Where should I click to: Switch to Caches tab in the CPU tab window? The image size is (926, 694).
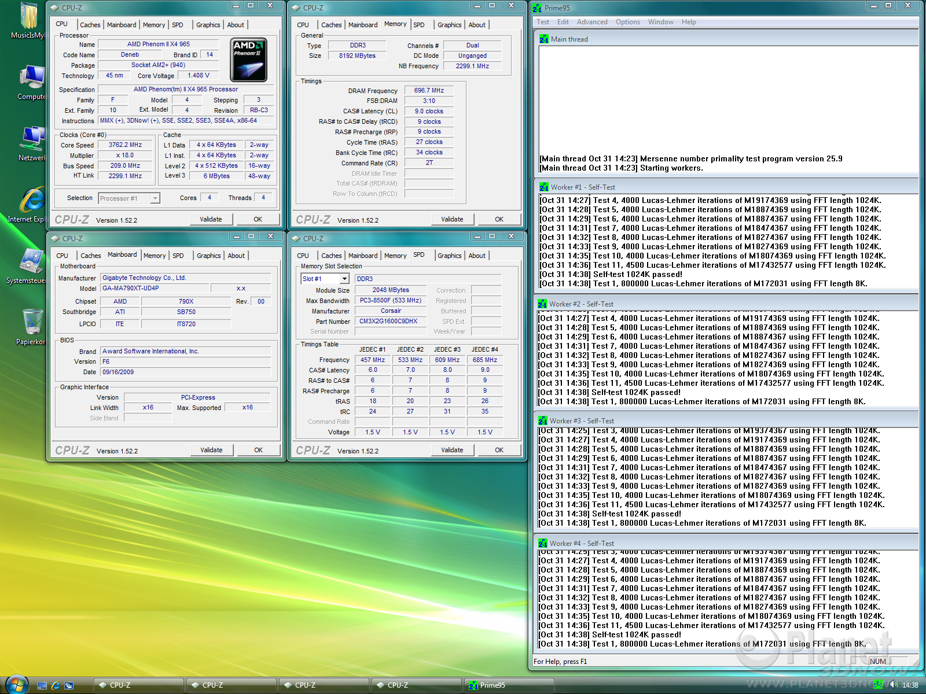tap(90, 25)
